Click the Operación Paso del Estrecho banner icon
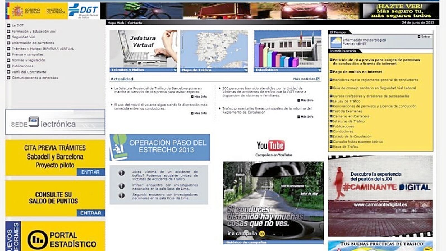 (118, 147)
